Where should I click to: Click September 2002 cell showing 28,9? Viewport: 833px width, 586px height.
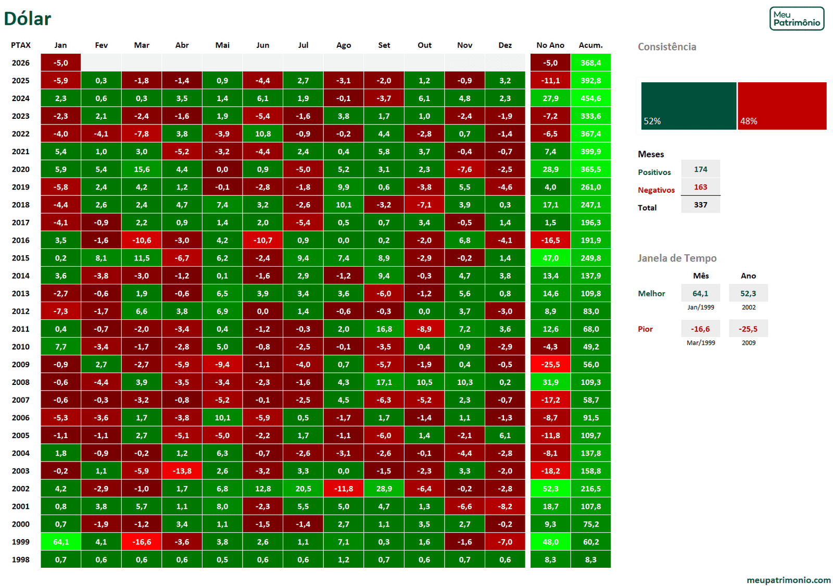pos(384,489)
